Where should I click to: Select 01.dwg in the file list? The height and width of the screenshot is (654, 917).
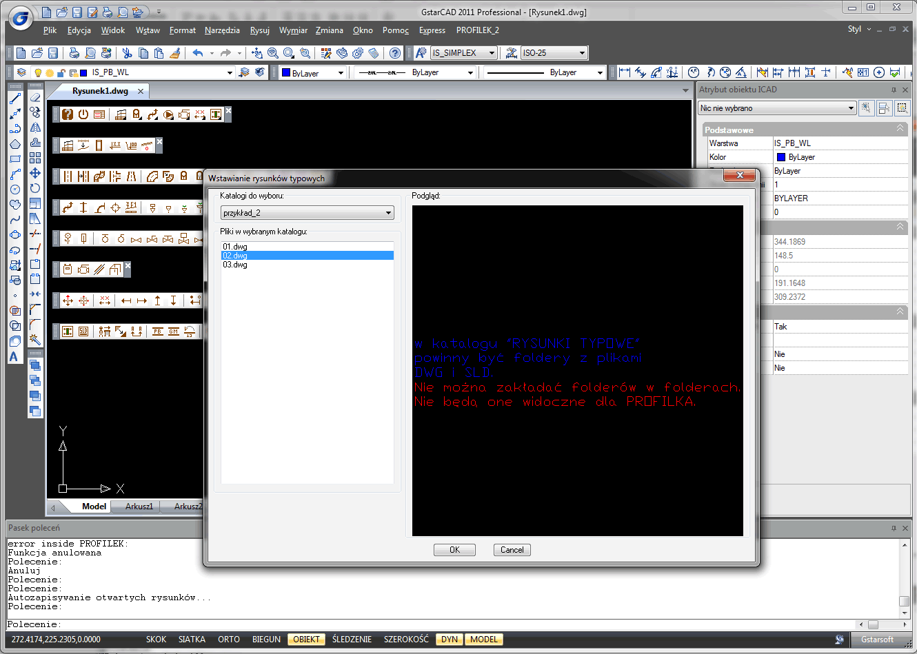pyautogui.click(x=307, y=247)
